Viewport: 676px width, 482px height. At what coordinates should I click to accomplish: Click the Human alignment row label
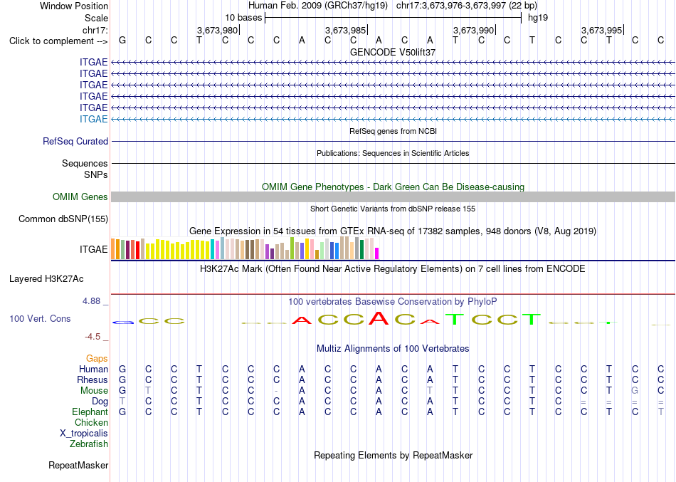click(x=93, y=369)
